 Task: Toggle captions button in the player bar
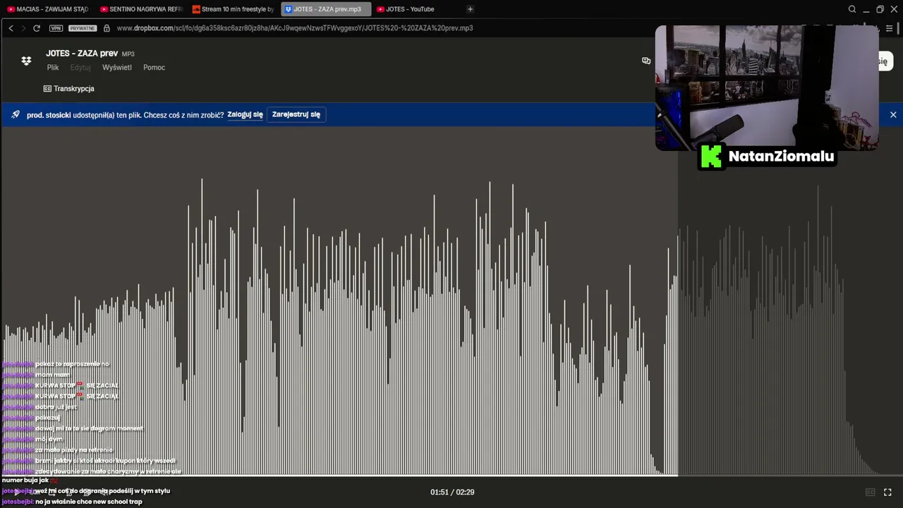tap(870, 492)
